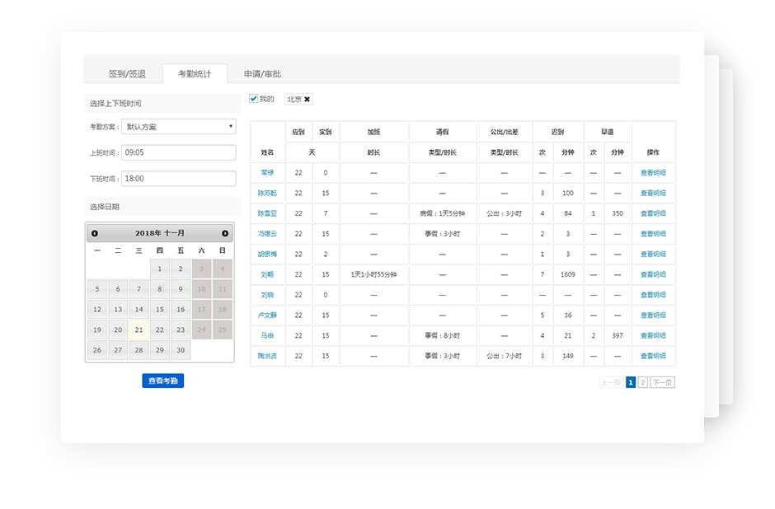Go to next month in calendar
775x509 pixels.
pyautogui.click(x=224, y=234)
